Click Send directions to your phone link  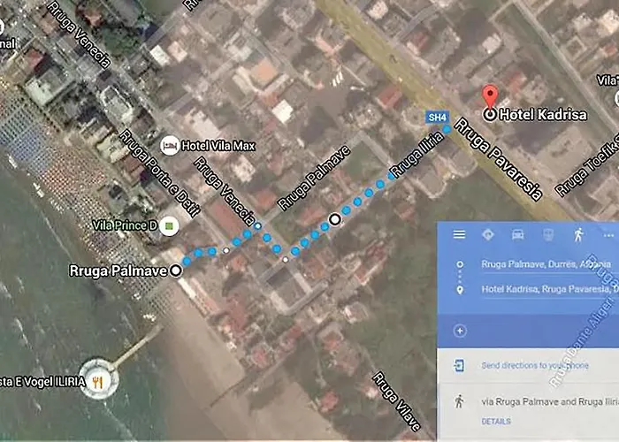click(535, 365)
